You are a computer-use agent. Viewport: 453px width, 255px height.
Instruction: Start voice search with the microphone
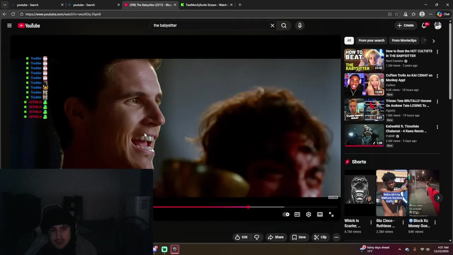tap(300, 25)
